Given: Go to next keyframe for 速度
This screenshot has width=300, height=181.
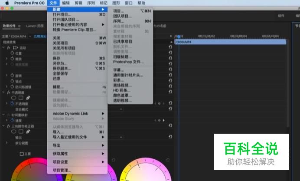Looking at the screenshot, I should point(164,120).
